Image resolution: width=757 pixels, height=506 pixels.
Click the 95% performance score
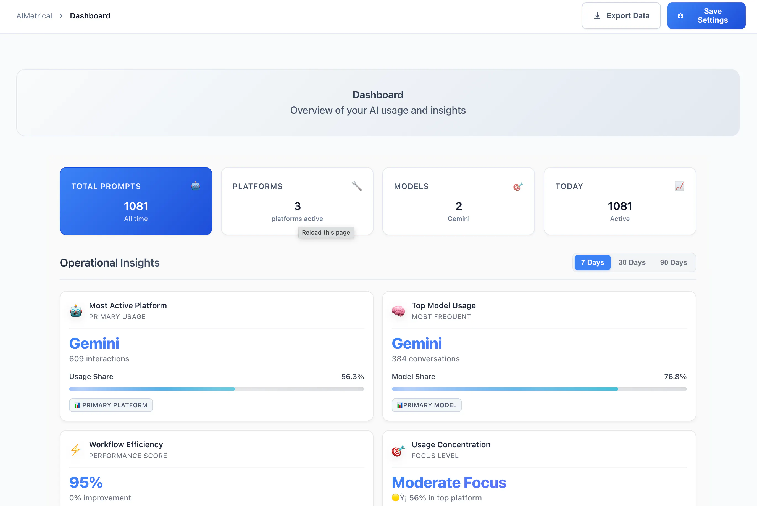[x=86, y=483]
